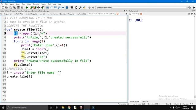Close the read on file.py tab
This screenshot has height=110, width=196.
36,14
